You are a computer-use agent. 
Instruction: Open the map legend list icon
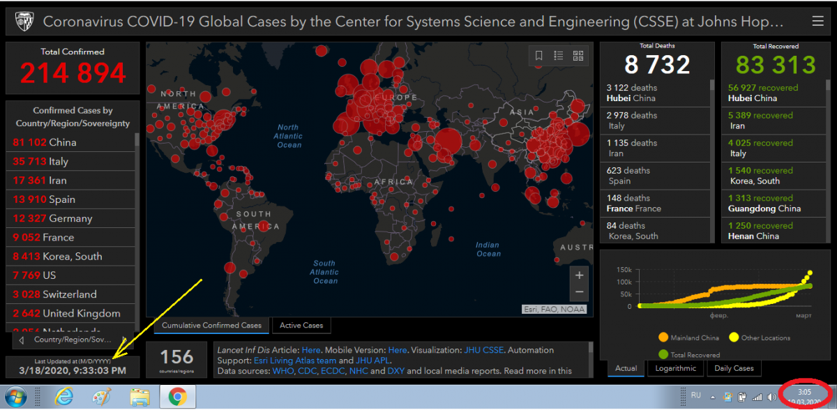(559, 56)
